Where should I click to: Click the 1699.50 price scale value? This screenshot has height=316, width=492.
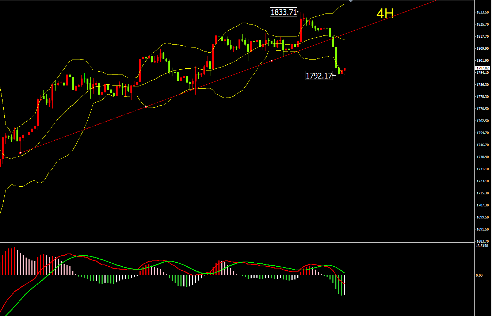483,217
